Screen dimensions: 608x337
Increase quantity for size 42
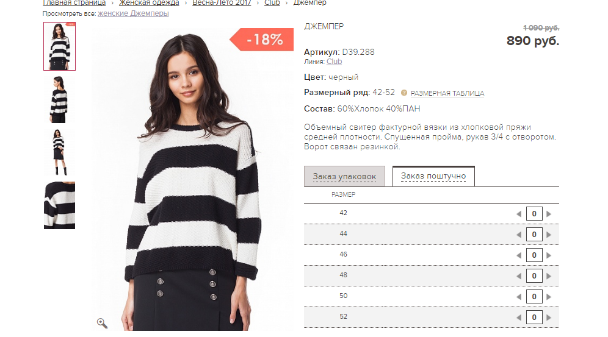click(549, 214)
